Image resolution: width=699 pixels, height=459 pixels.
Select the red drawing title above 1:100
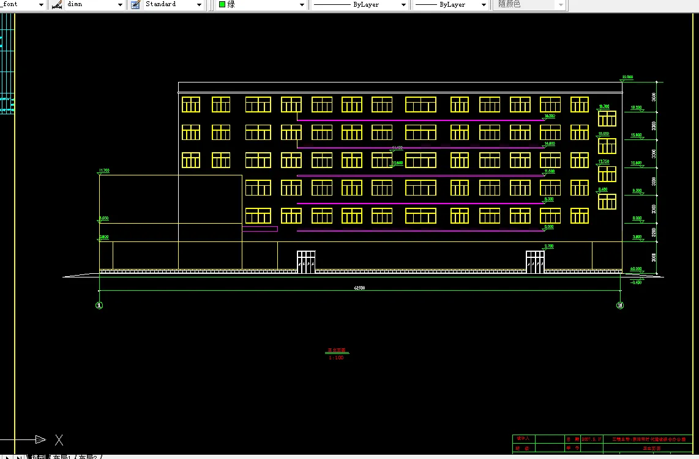click(x=337, y=350)
